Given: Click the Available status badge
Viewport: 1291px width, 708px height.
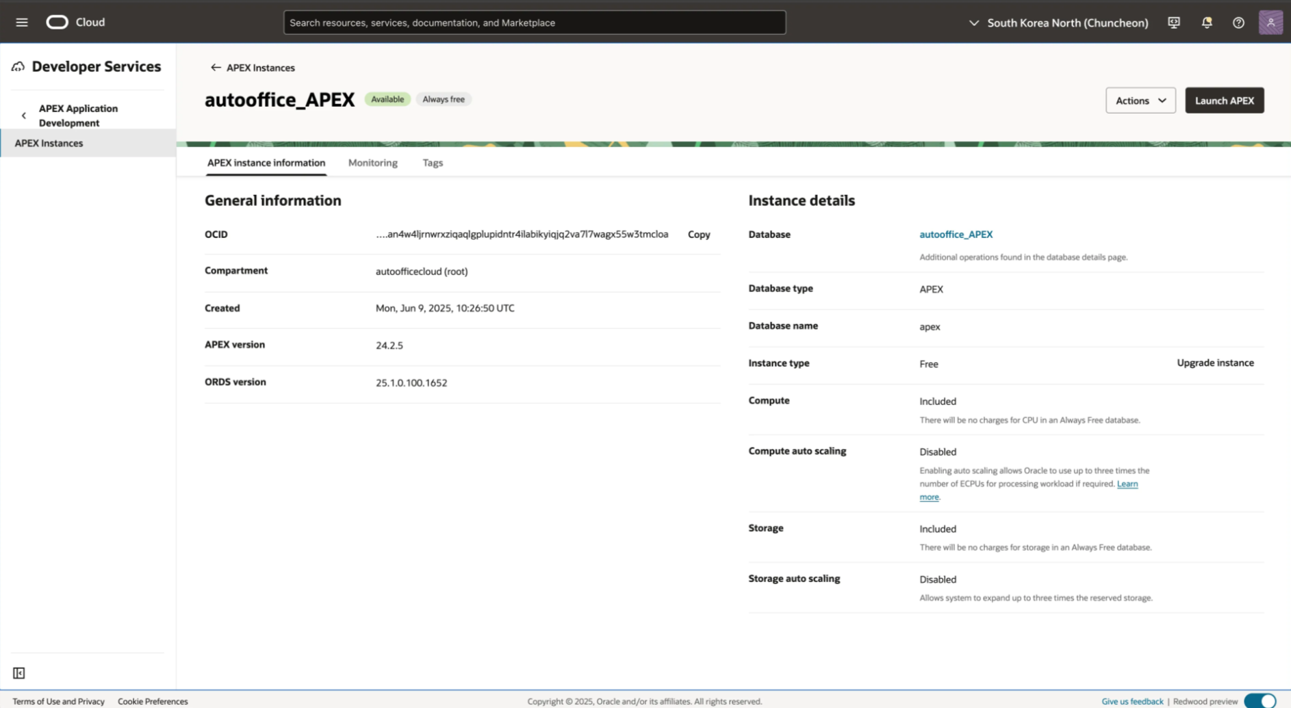Looking at the screenshot, I should point(387,99).
